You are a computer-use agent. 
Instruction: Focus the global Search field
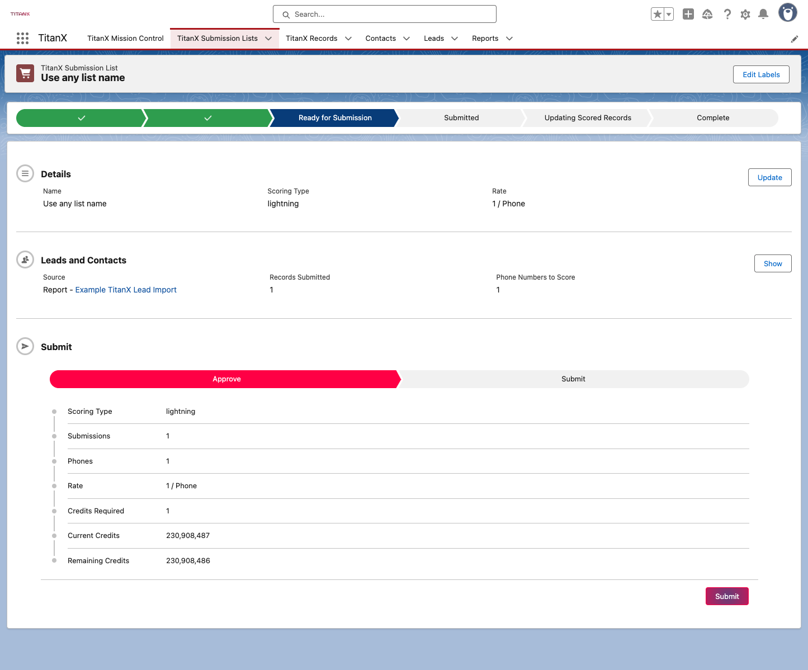[385, 14]
